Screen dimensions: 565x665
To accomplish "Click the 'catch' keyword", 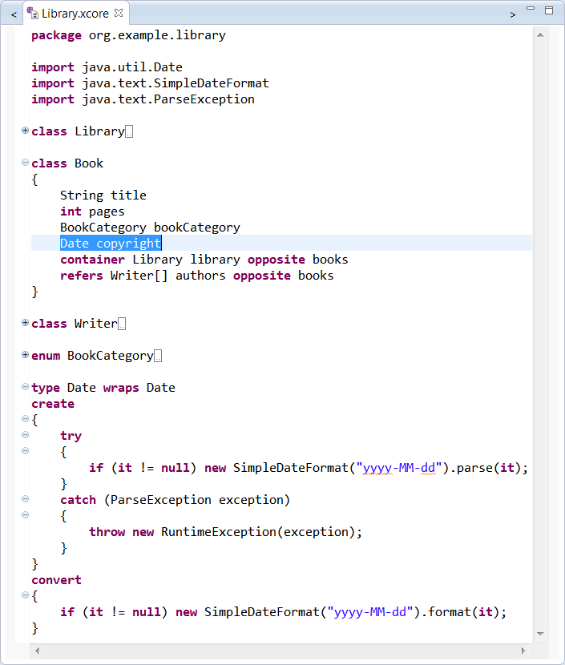I will click(x=78, y=500).
